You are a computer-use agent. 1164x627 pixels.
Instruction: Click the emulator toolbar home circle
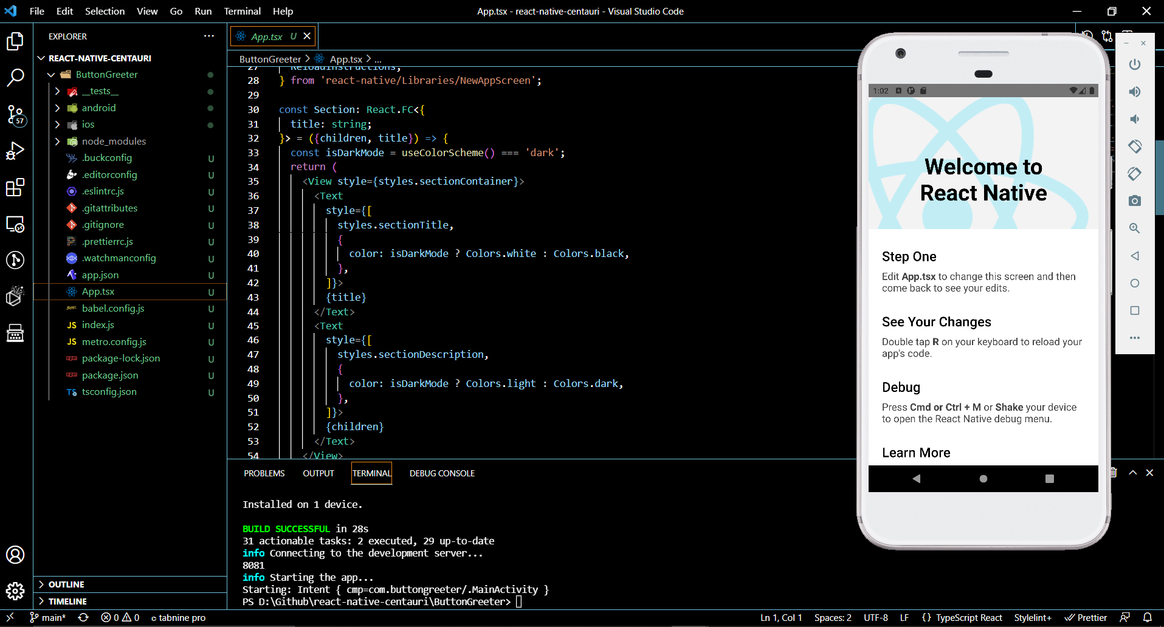point(1134,283)
